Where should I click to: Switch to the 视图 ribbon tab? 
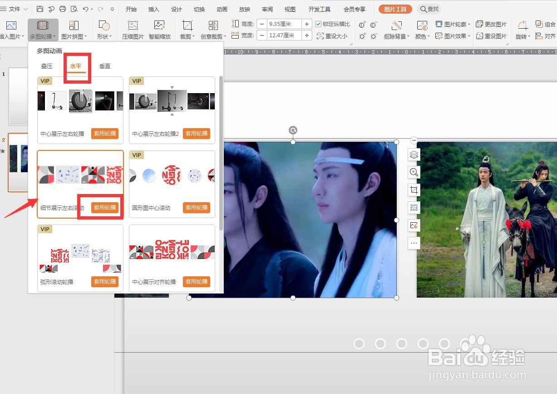tap(290, 10)
